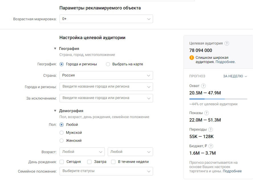Click help icon next to Показы

207,113
